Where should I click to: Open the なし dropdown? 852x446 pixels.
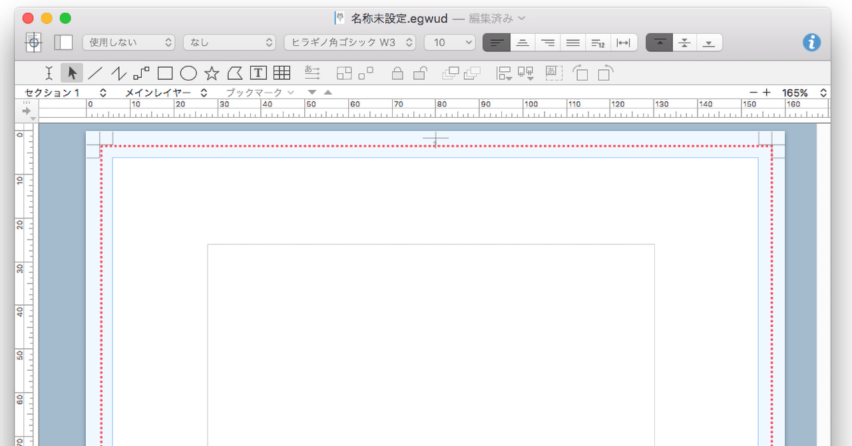coord(230,43)
